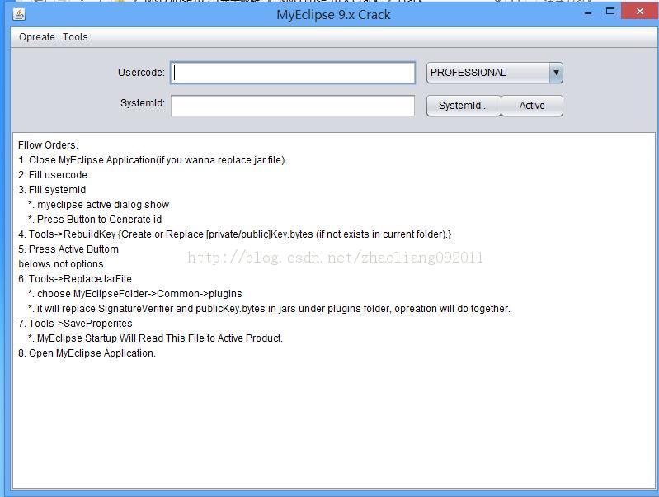Open the Opreate menu
Viewport: 659px width, 497px height.
pyautogui.click(x=36, y=37)
